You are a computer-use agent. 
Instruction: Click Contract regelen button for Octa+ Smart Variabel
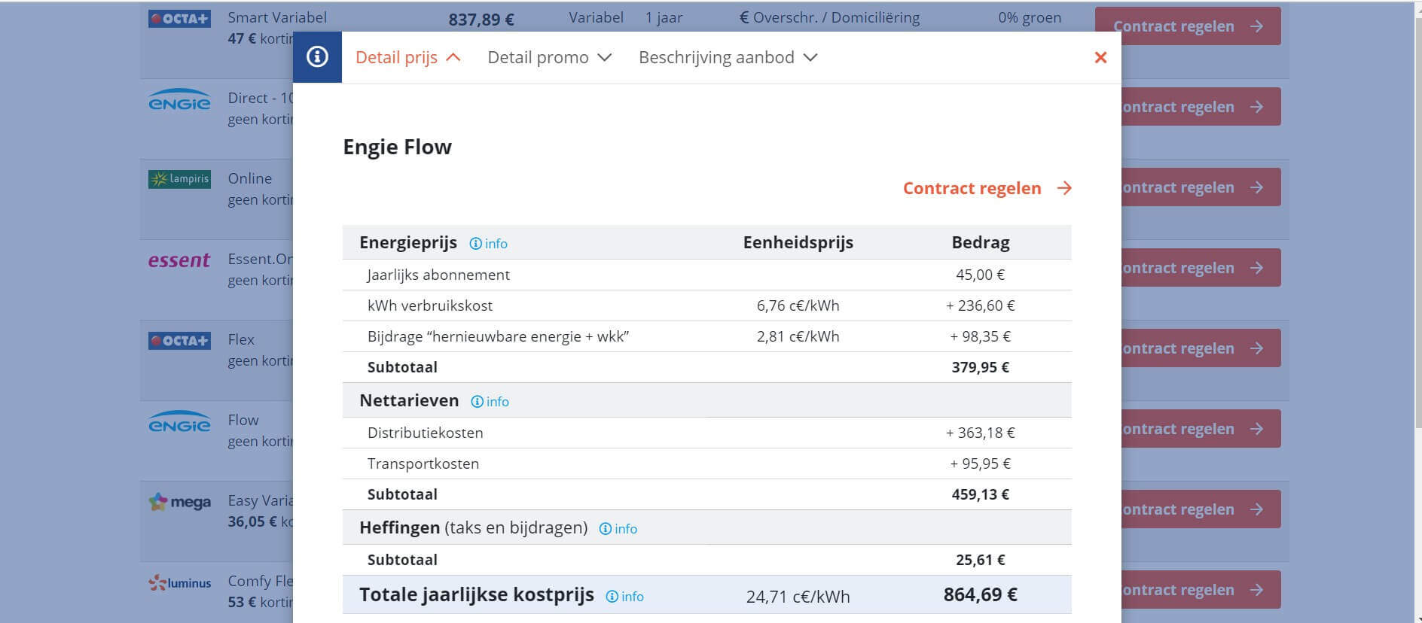(1188, 26)
